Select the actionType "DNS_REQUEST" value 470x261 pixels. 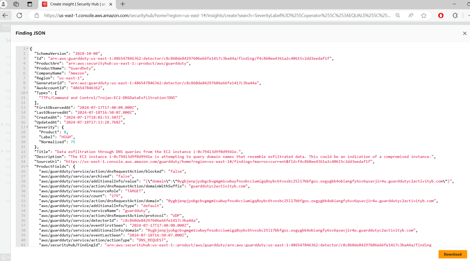[x=152, y=240]
